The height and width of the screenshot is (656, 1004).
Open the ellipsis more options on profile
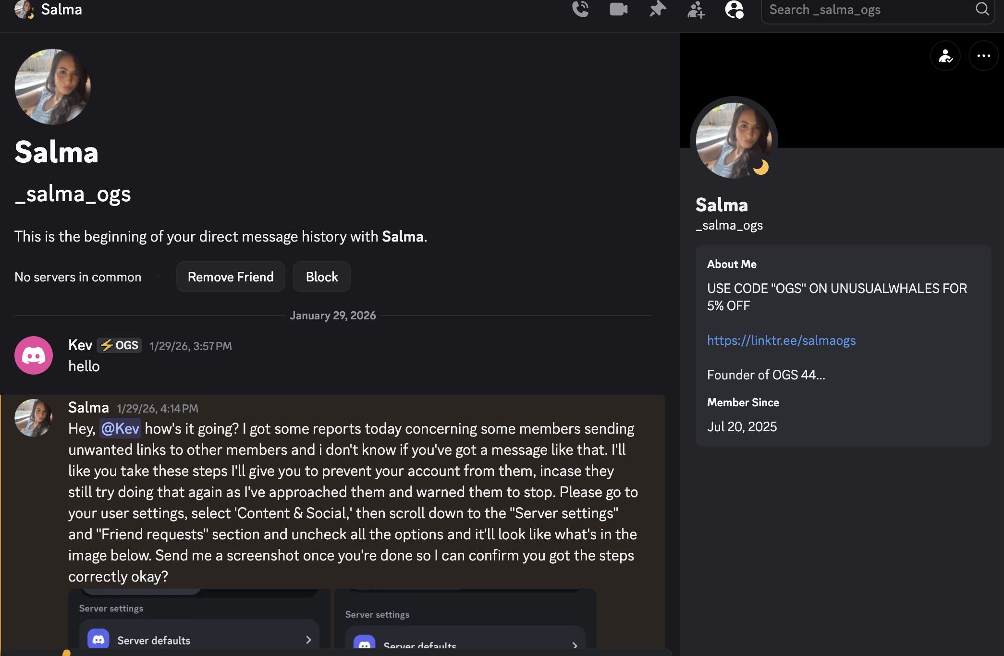pyautogui.click(x=983, y=56)
